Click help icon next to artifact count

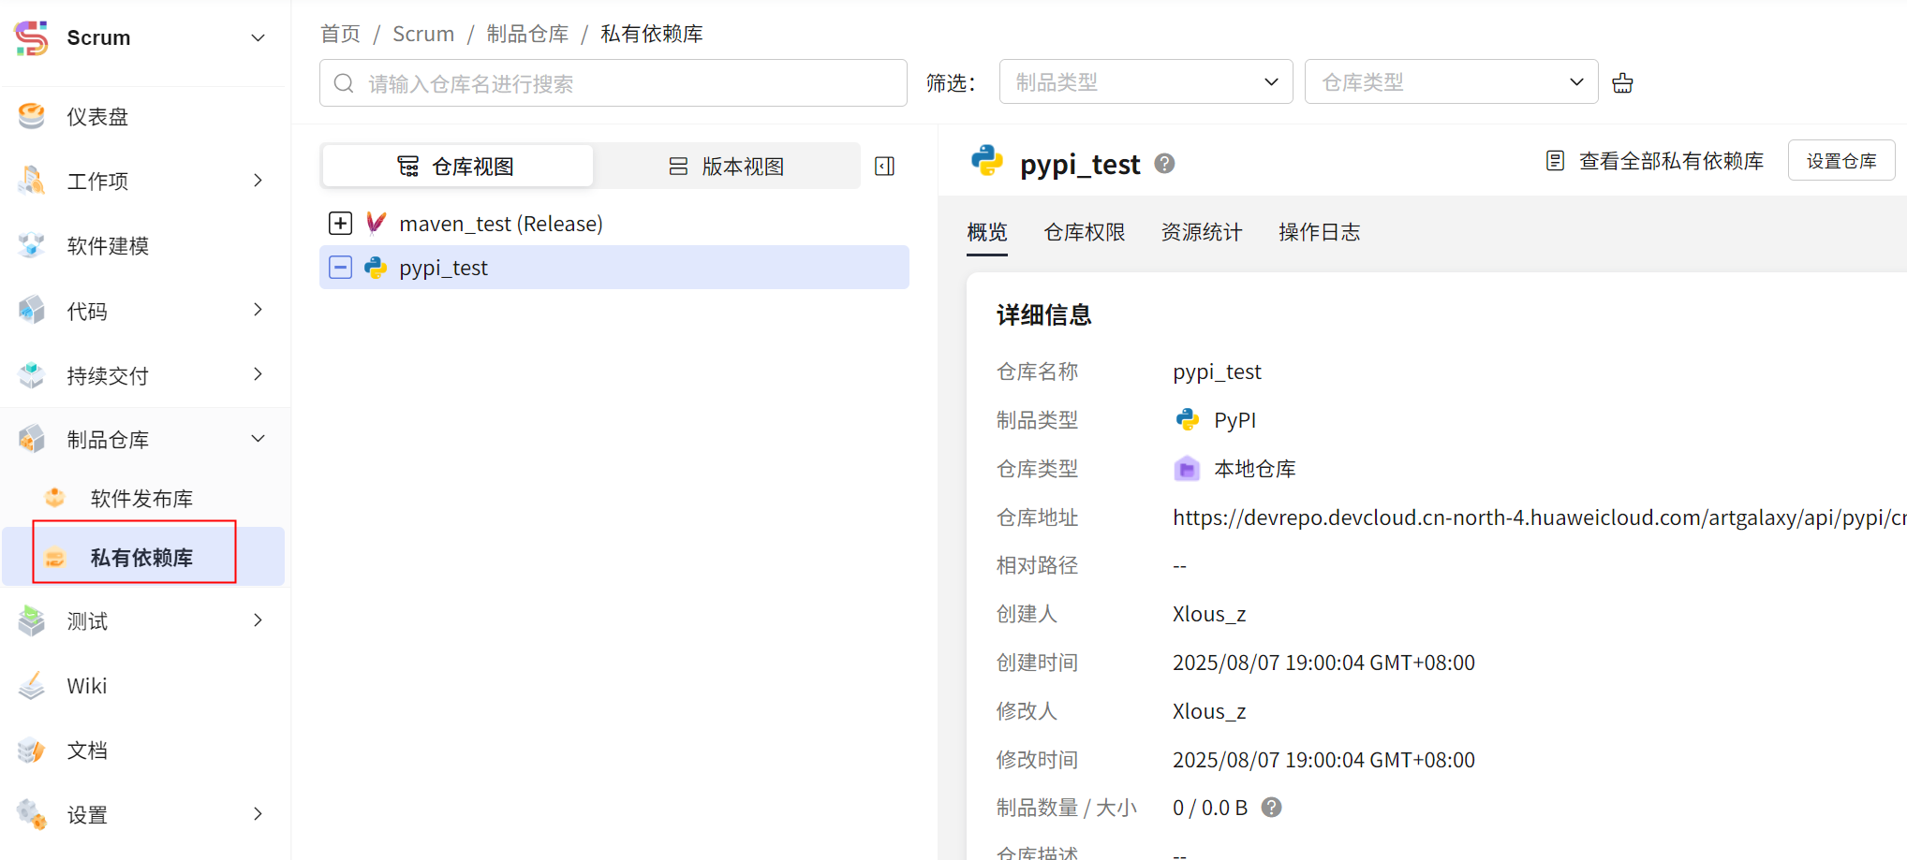pyautogui.click(x=1271, y=808)
